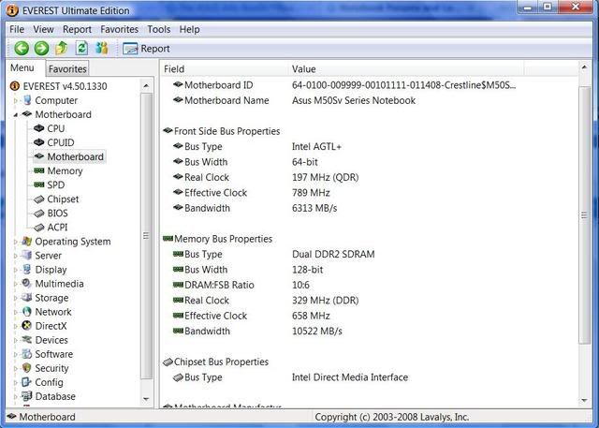Click Intel Direct Media Interface value
The image size is (599, 428).
350,377
